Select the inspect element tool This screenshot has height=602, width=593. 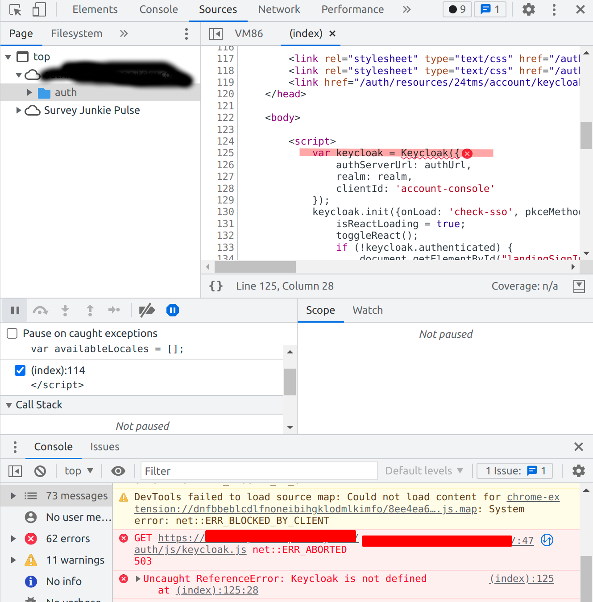[15, 9]
